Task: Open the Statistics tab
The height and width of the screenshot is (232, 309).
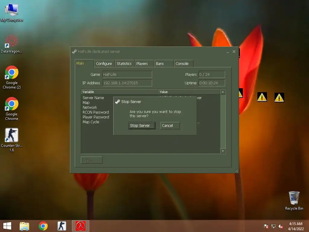Action: (124, 63)
